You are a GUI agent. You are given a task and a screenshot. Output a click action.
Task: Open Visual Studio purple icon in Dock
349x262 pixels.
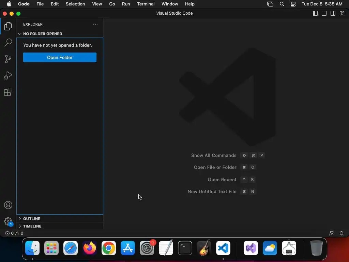tap(251, 248)
